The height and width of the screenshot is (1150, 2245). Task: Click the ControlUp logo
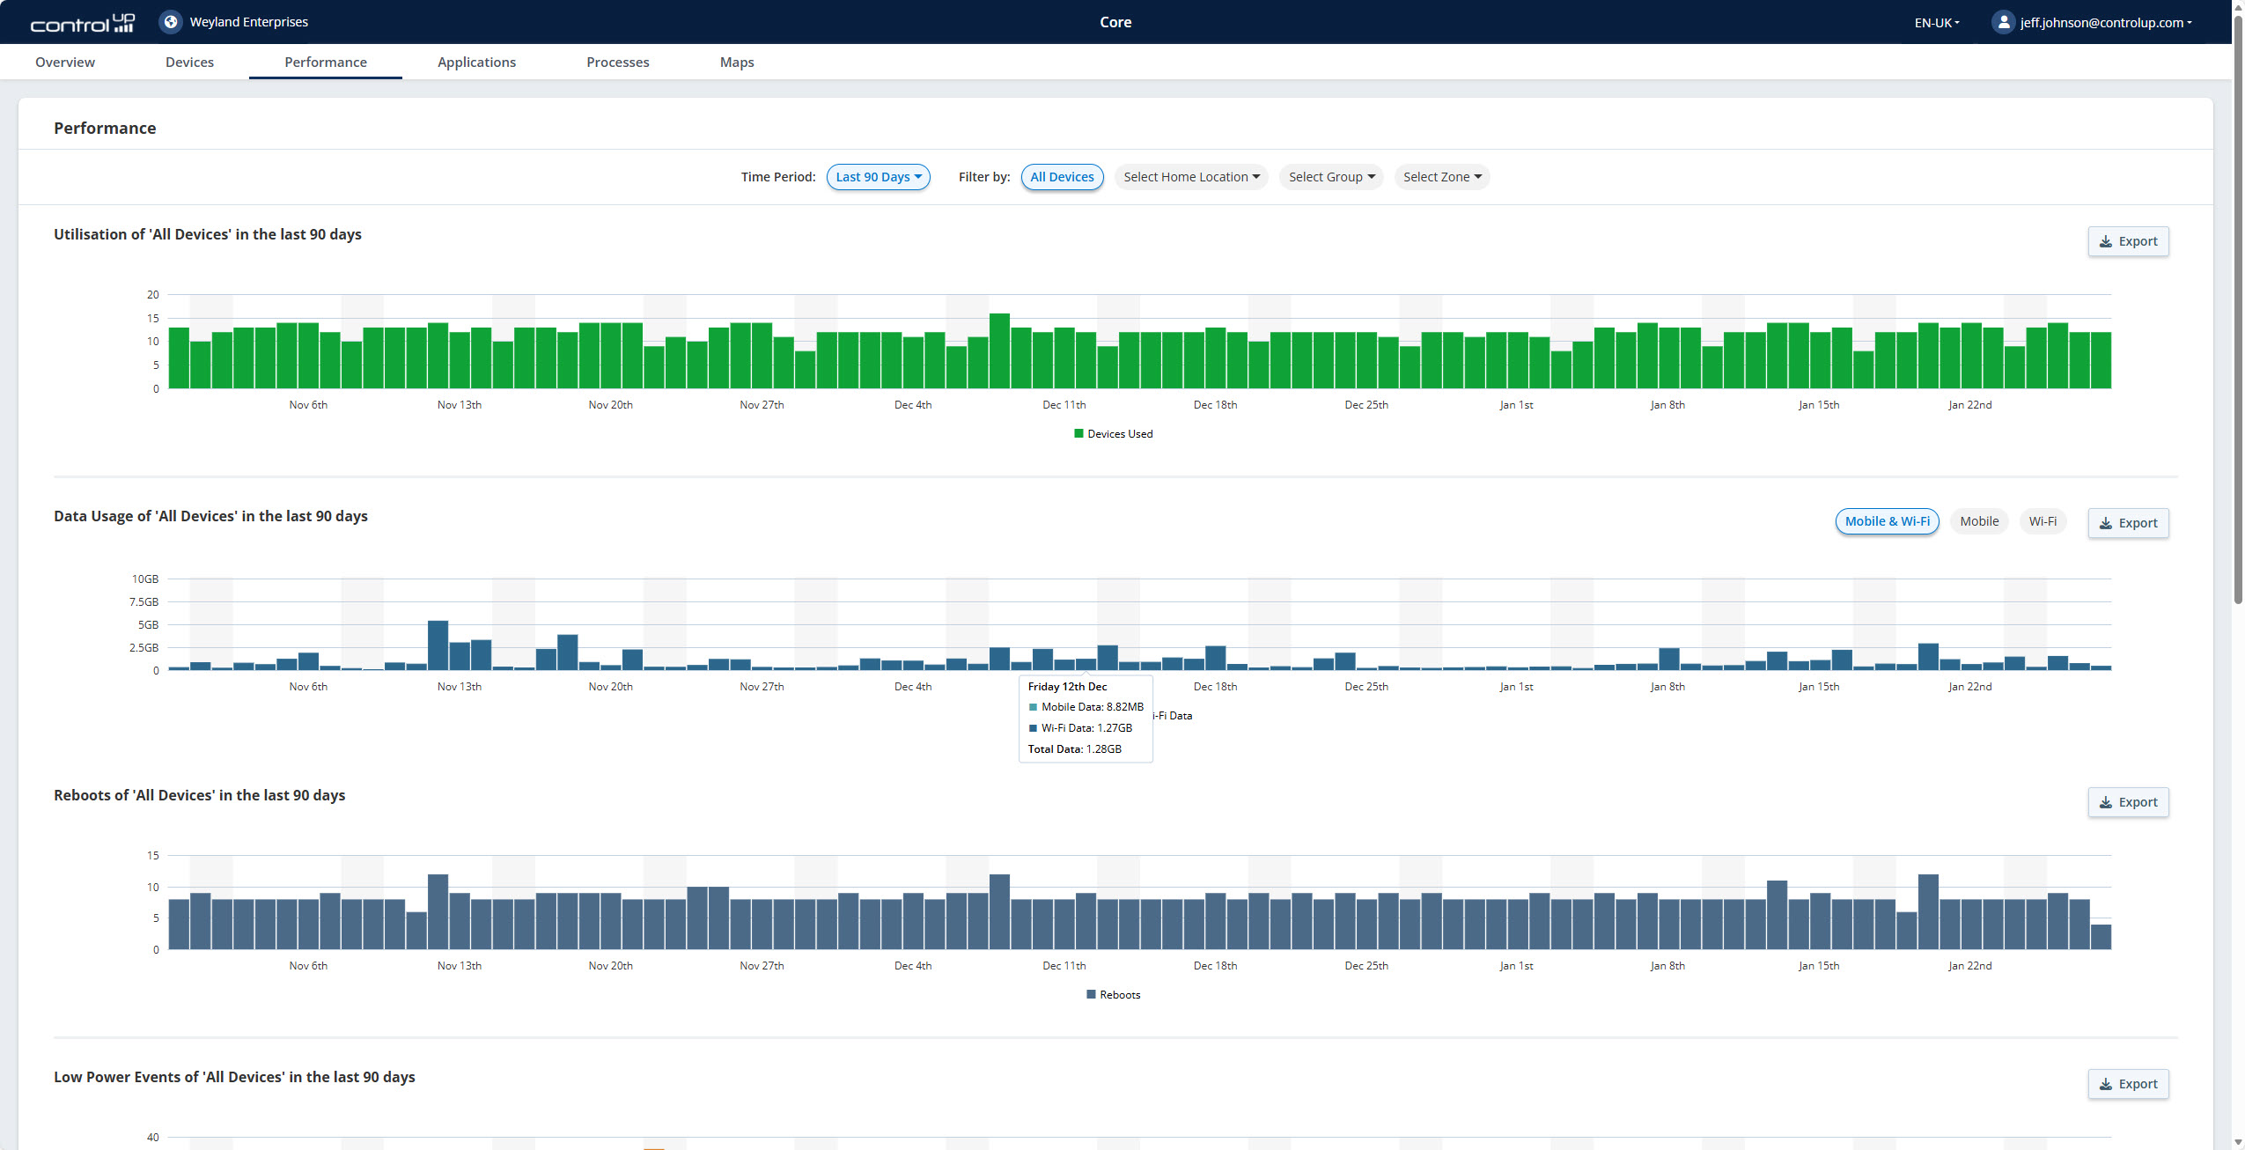(82, 23)
